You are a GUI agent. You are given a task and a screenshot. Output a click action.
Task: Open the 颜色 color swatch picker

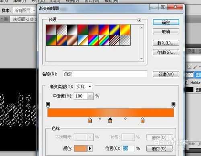[80, 148]
